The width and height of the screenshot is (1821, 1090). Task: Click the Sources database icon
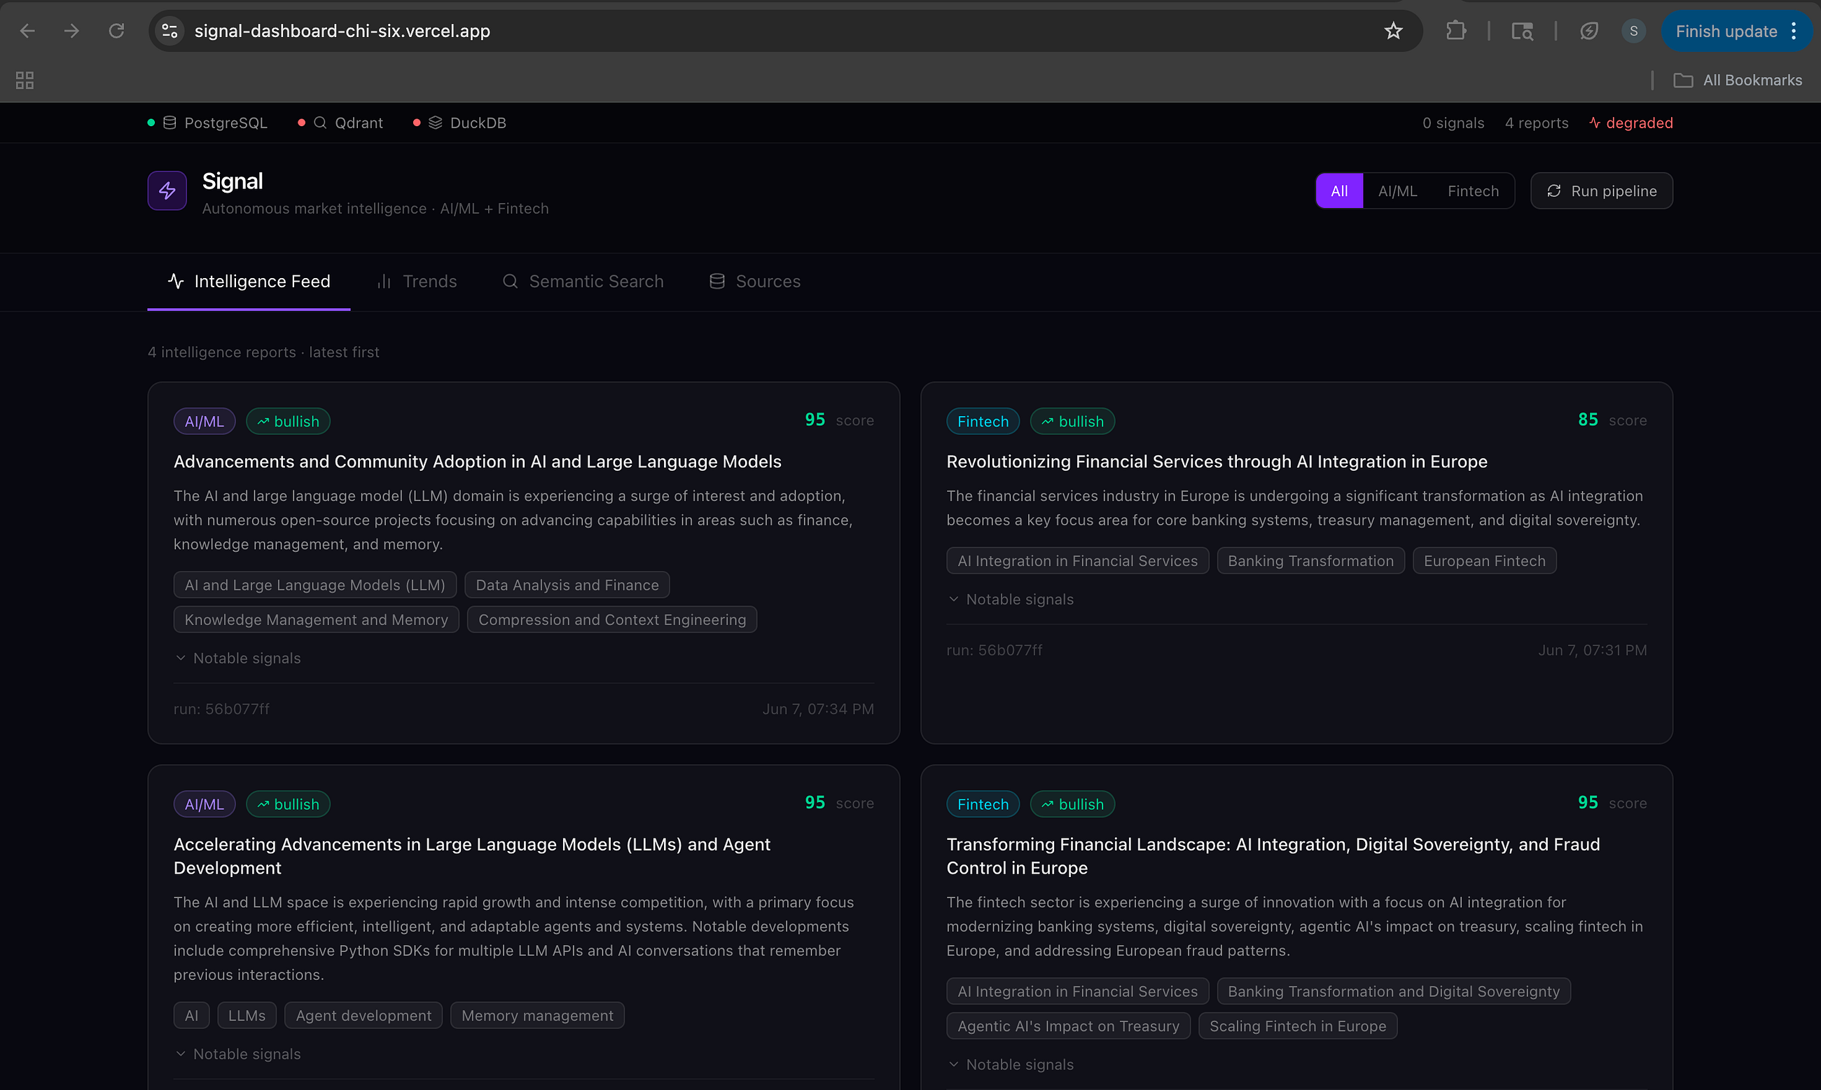tap(717, 282)
